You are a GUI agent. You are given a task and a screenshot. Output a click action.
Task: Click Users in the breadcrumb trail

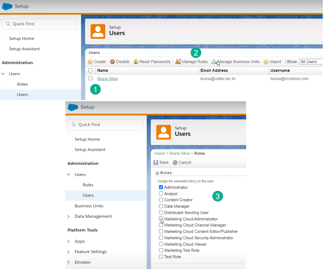[x=160, y=153]
